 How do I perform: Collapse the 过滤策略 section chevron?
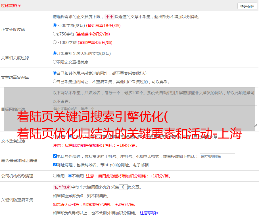point(19,6)
